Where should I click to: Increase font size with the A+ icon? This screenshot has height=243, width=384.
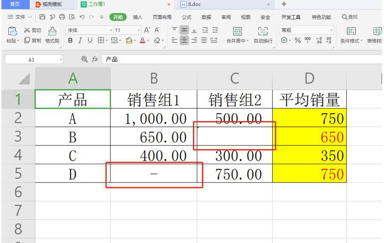(x=147, y=30)
